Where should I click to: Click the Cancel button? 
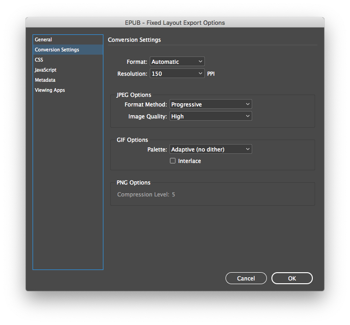point(246,278)
